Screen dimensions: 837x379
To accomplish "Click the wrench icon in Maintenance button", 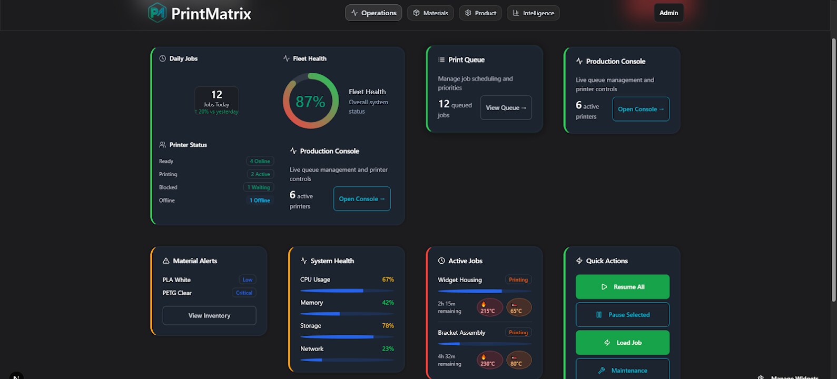I will click(602, 371).
